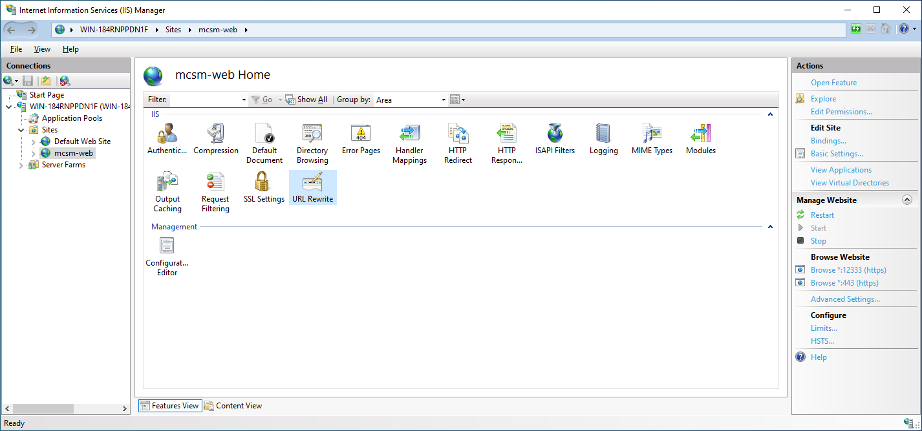Select Application Pools in tree
Screen dimensions: 922x431
[72, 118]
